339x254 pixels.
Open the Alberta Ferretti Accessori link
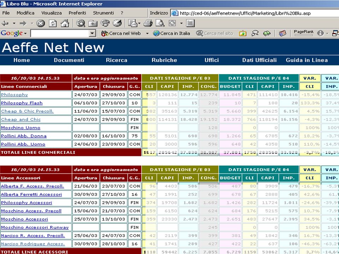tap(31, 194)
